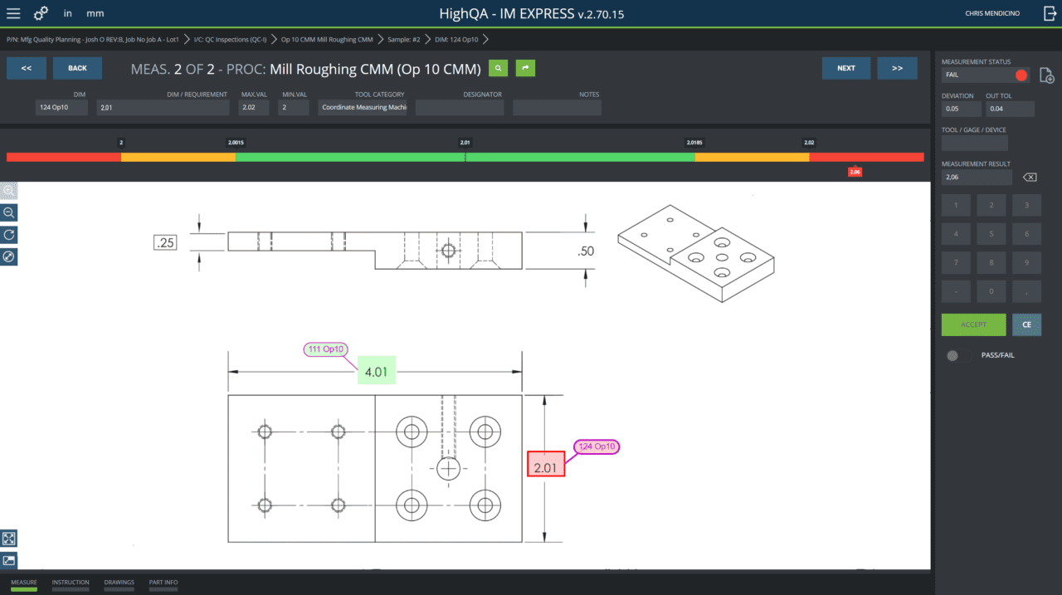Switch measurement units to inches
1062x595 pixels.
coord(67,13)
